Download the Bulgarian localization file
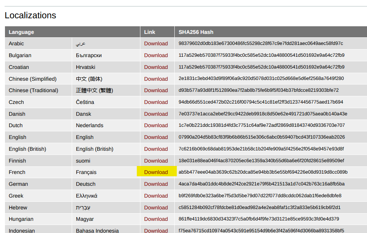The height and width of the screenshot is (233, 367). [x=156, y=55]
